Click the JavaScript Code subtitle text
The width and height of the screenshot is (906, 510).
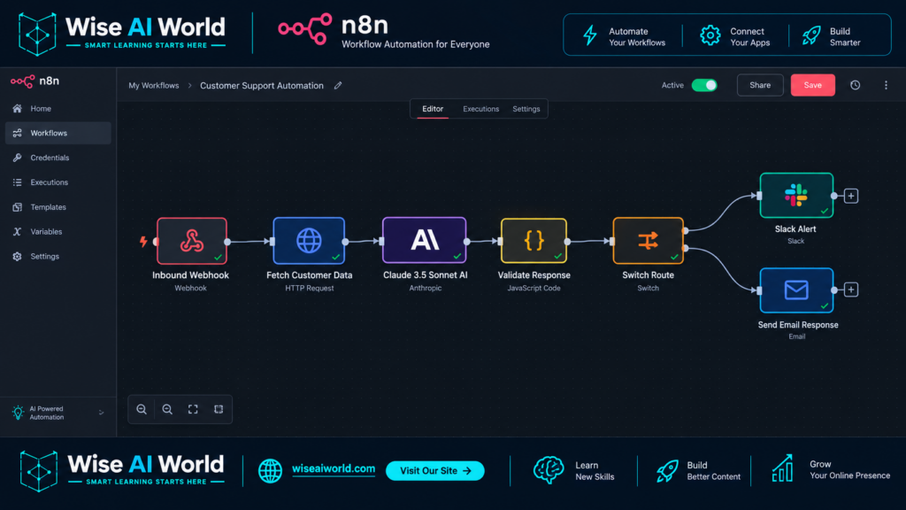[534, 288]
